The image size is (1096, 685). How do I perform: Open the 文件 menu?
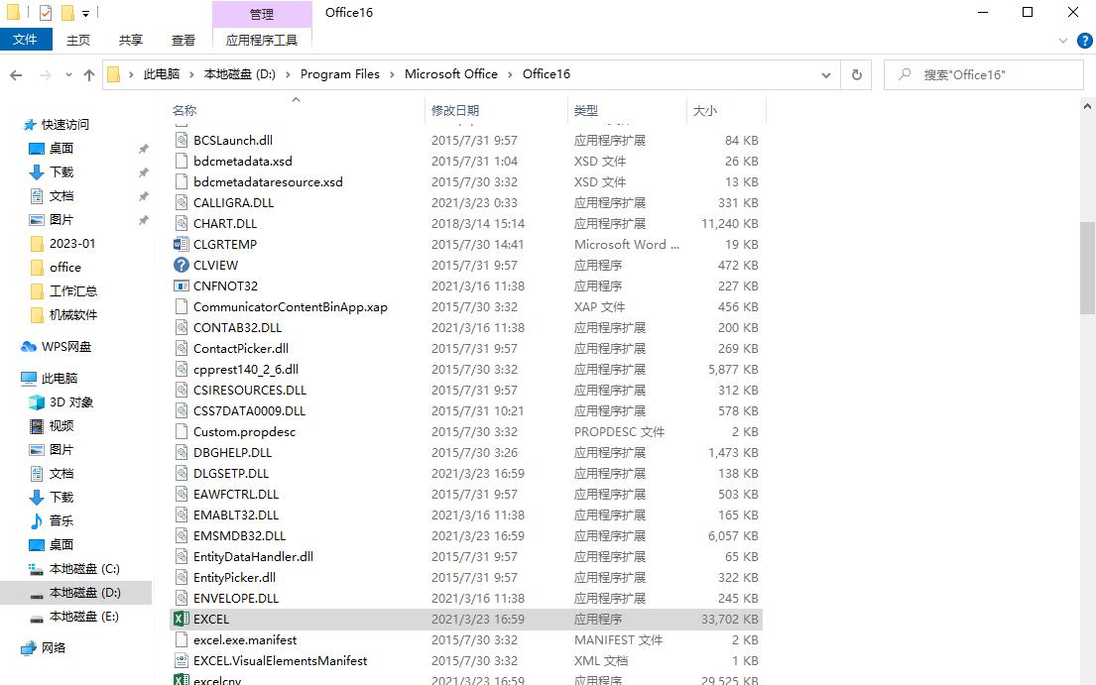26,40
